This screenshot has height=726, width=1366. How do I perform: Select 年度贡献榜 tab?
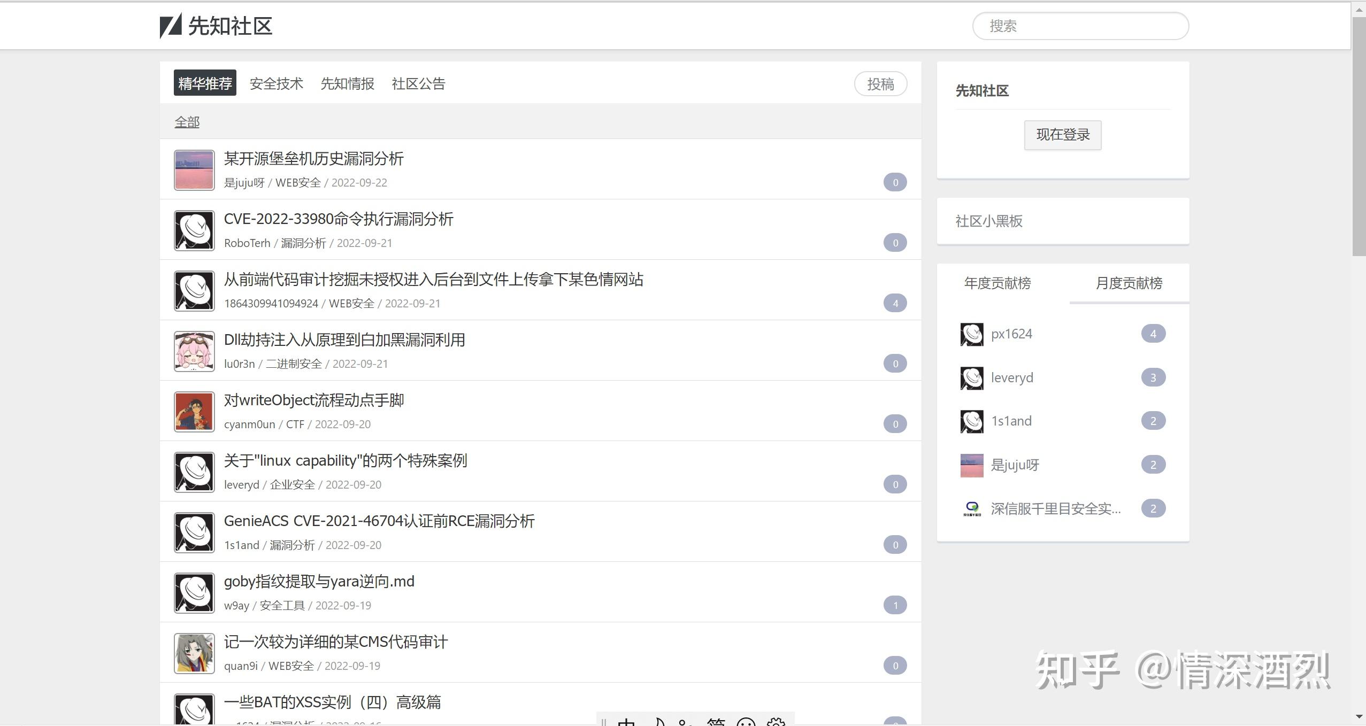click(997, 283)
